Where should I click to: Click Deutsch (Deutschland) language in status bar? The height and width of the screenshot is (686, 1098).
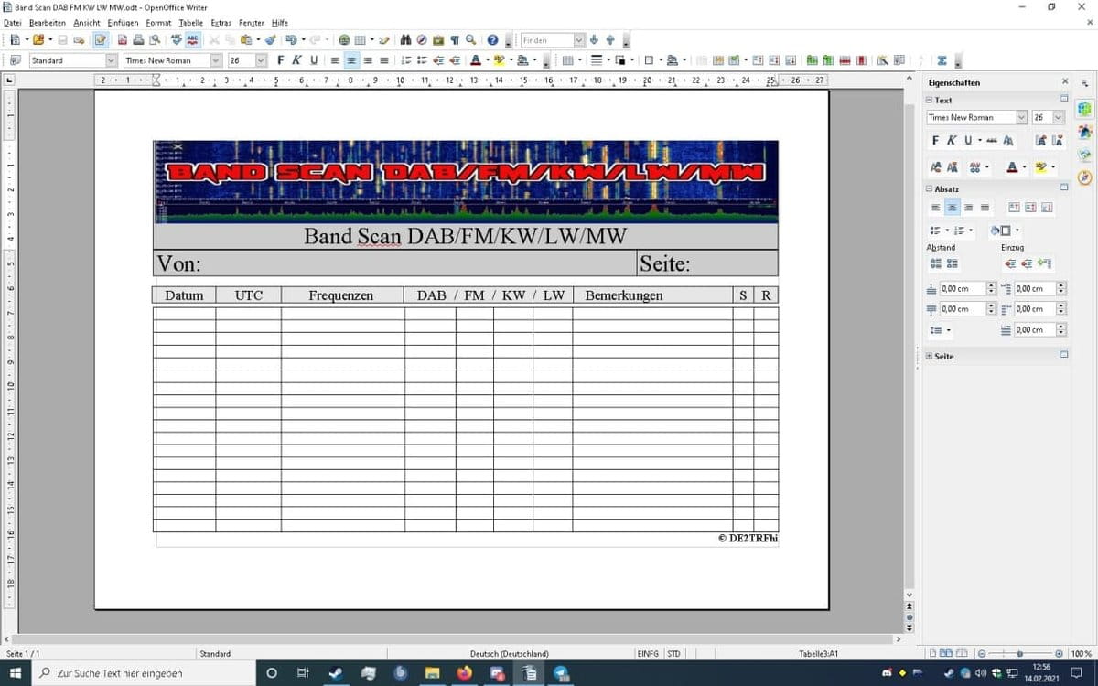coord(509,654)
